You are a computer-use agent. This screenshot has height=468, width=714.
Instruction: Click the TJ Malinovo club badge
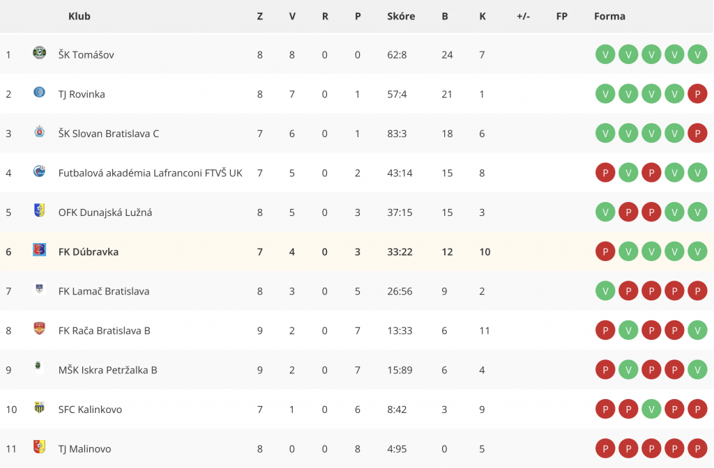(x=40, y=446)
